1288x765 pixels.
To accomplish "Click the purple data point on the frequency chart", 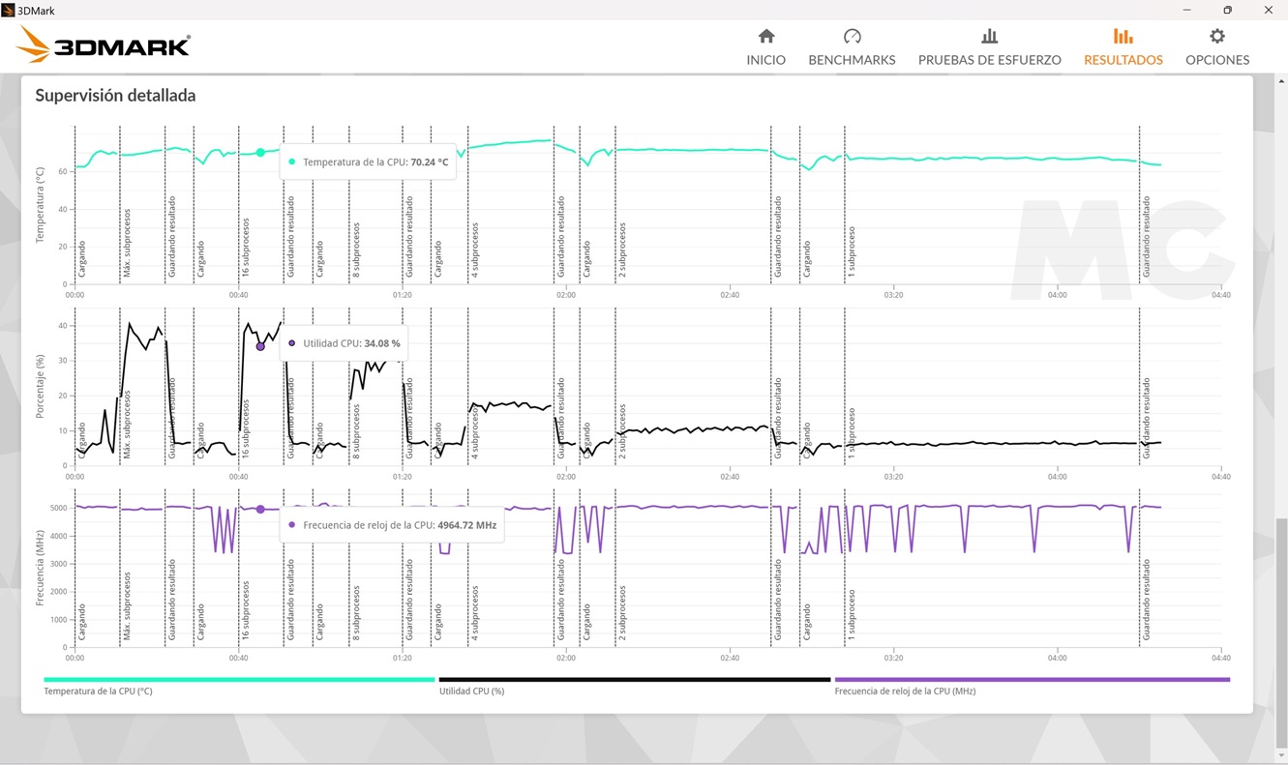I will [260, 510].
